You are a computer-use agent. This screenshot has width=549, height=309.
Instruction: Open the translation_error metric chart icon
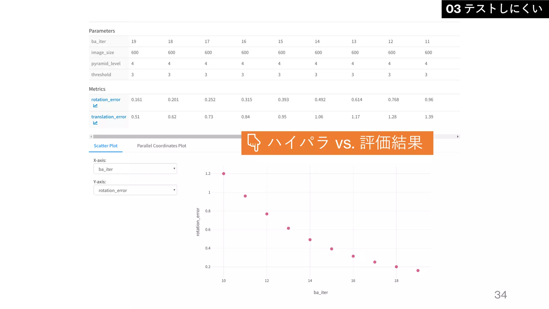pos(95,123)
